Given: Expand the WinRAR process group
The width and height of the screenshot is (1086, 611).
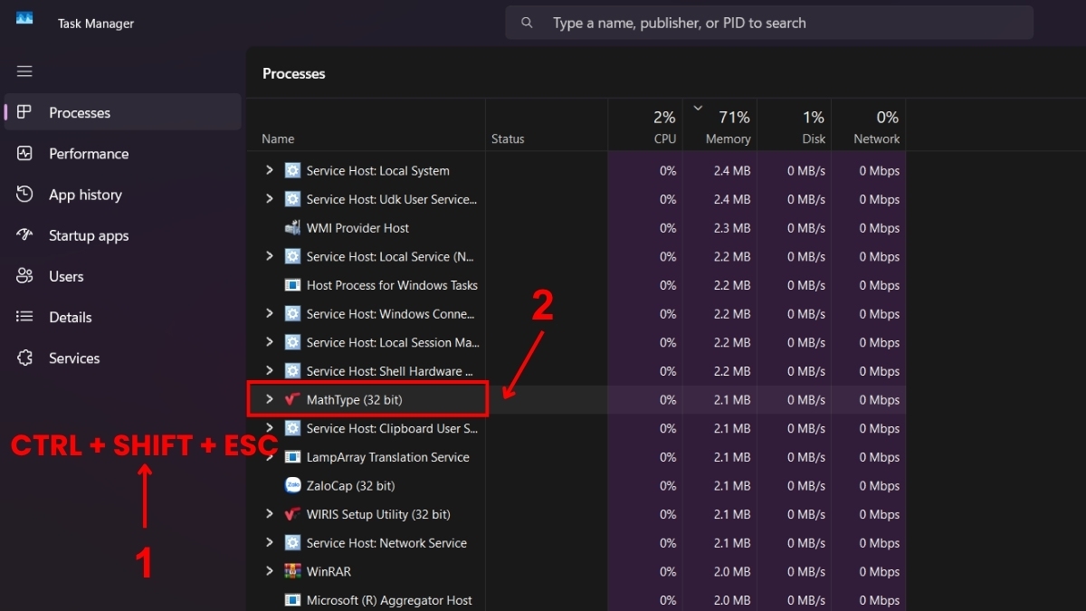Looking at the screenshot, I should point(269,571).
